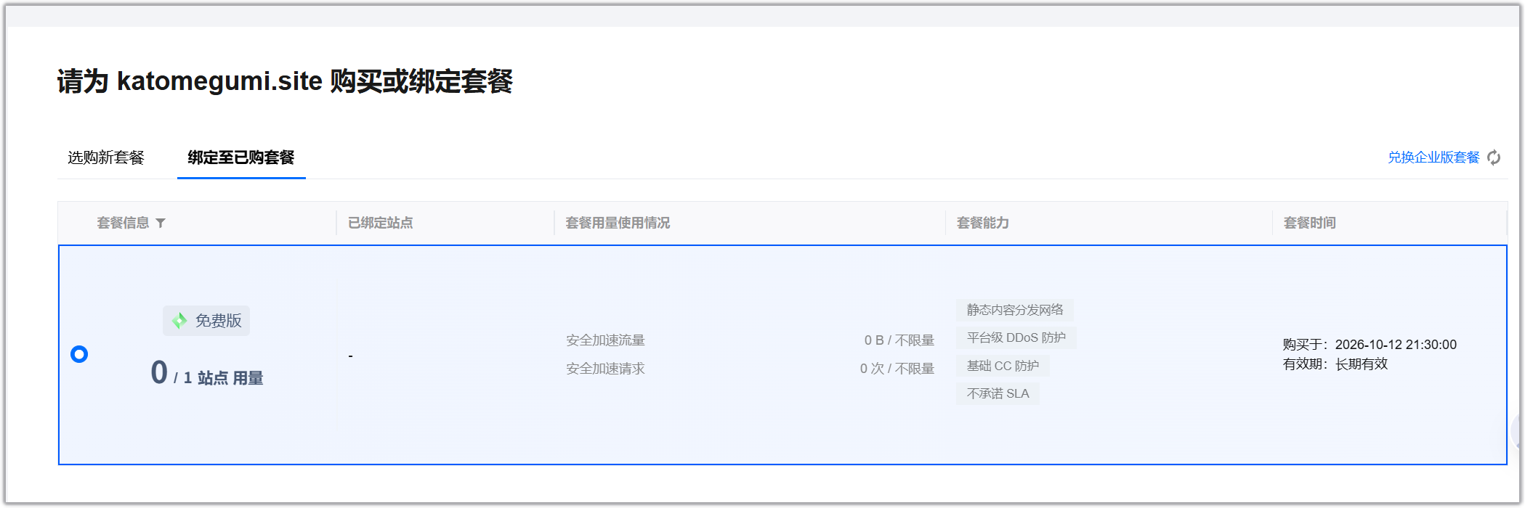
Task: Click the 不承诺 SLA tag
Action: pos(998,393)
